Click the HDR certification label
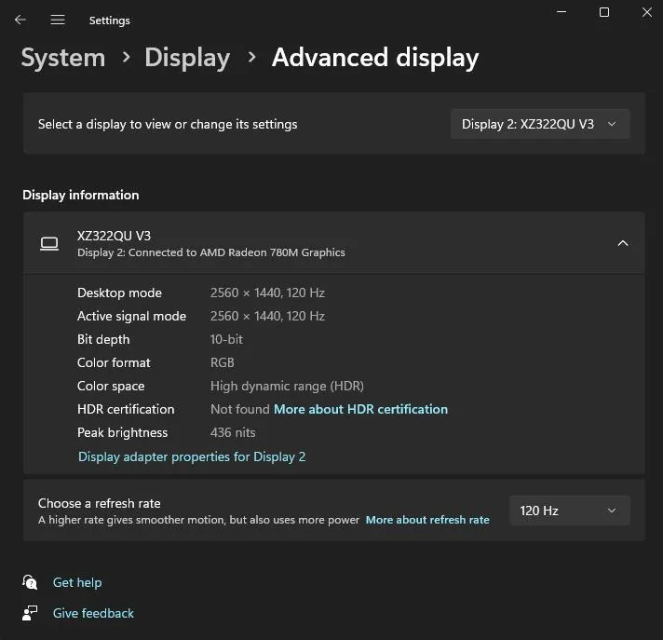The image size is (663, 640). tap(126, 409)
